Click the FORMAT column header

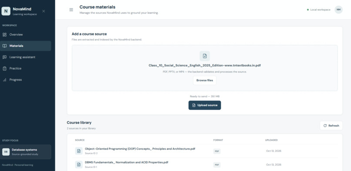(x=218, y=140)
